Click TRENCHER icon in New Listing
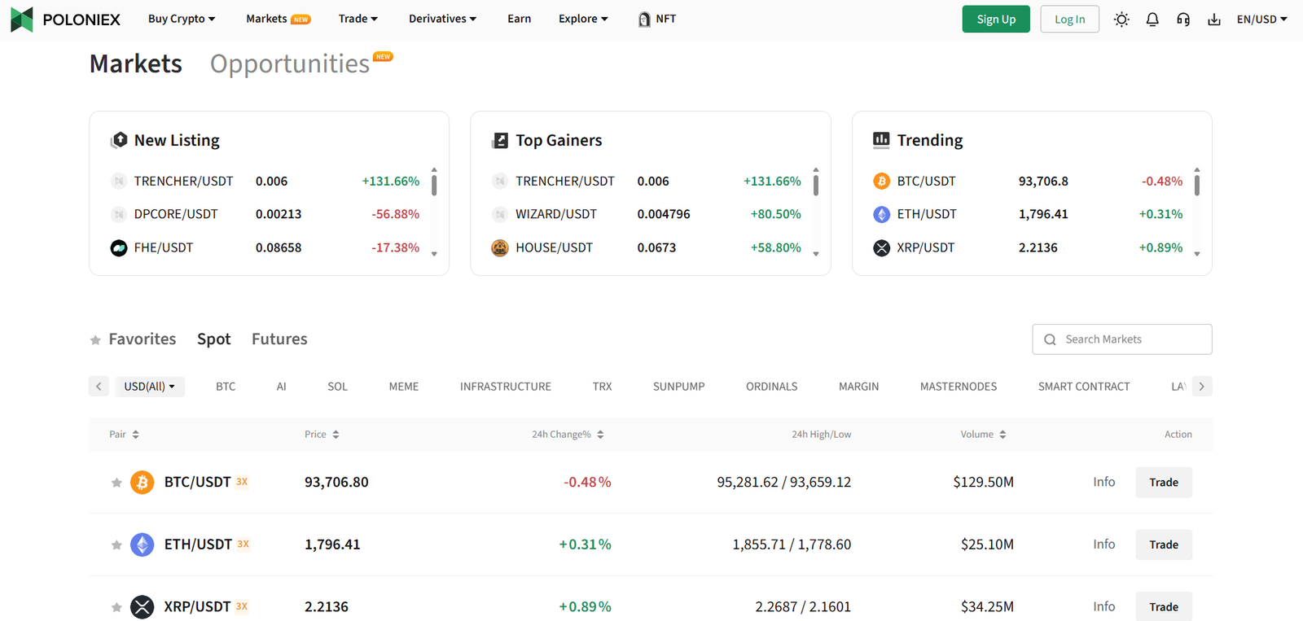This screenshot has width=1303, height=621. click(x=119, y=181)
